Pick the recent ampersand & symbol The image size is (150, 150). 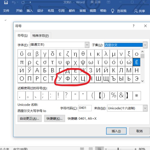tap(121, 96)
